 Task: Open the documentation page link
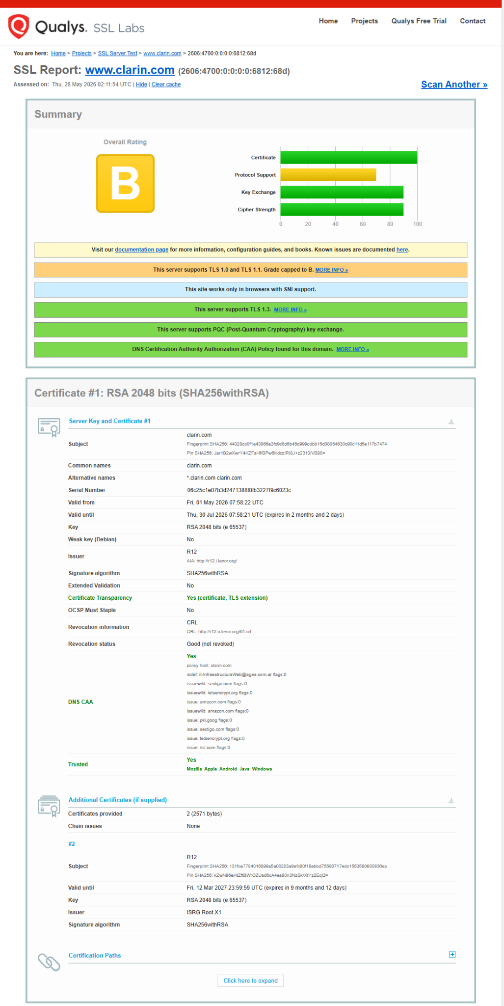pos(141,250)
